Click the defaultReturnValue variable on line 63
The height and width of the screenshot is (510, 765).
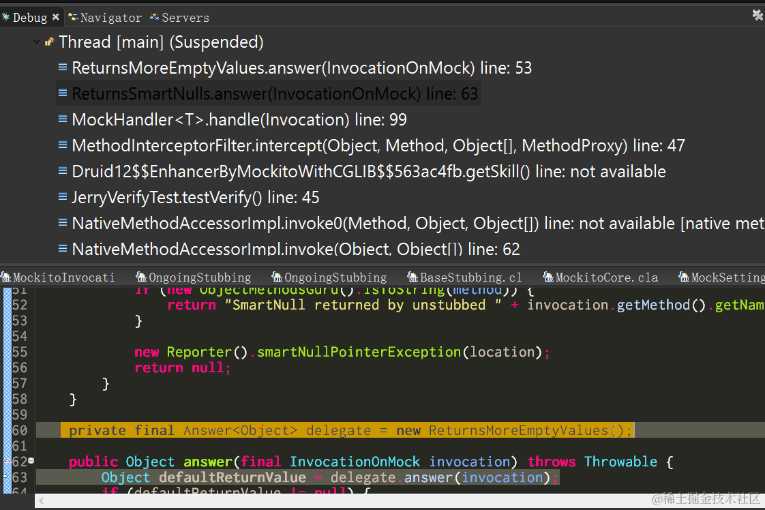(x=232, y=477)
